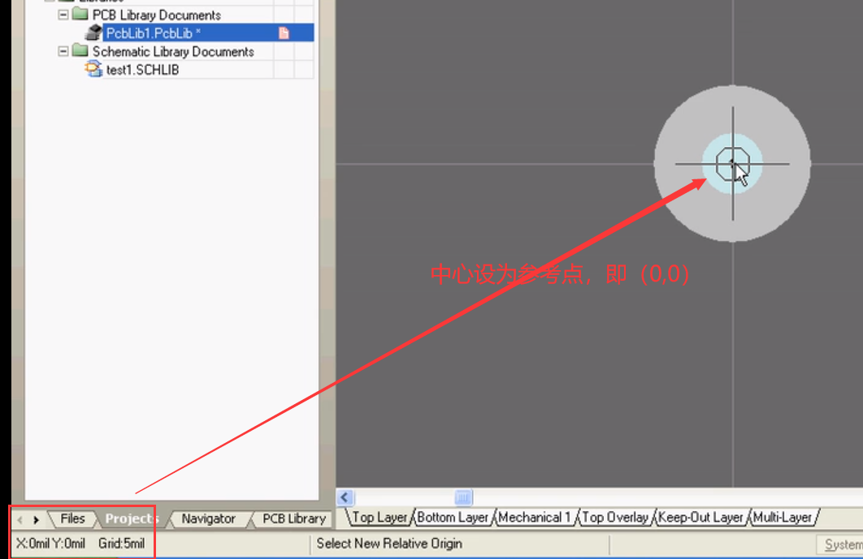Click the Schematic Library Documents folder icon
Screen dimensions: 863x559
[80, 50]
